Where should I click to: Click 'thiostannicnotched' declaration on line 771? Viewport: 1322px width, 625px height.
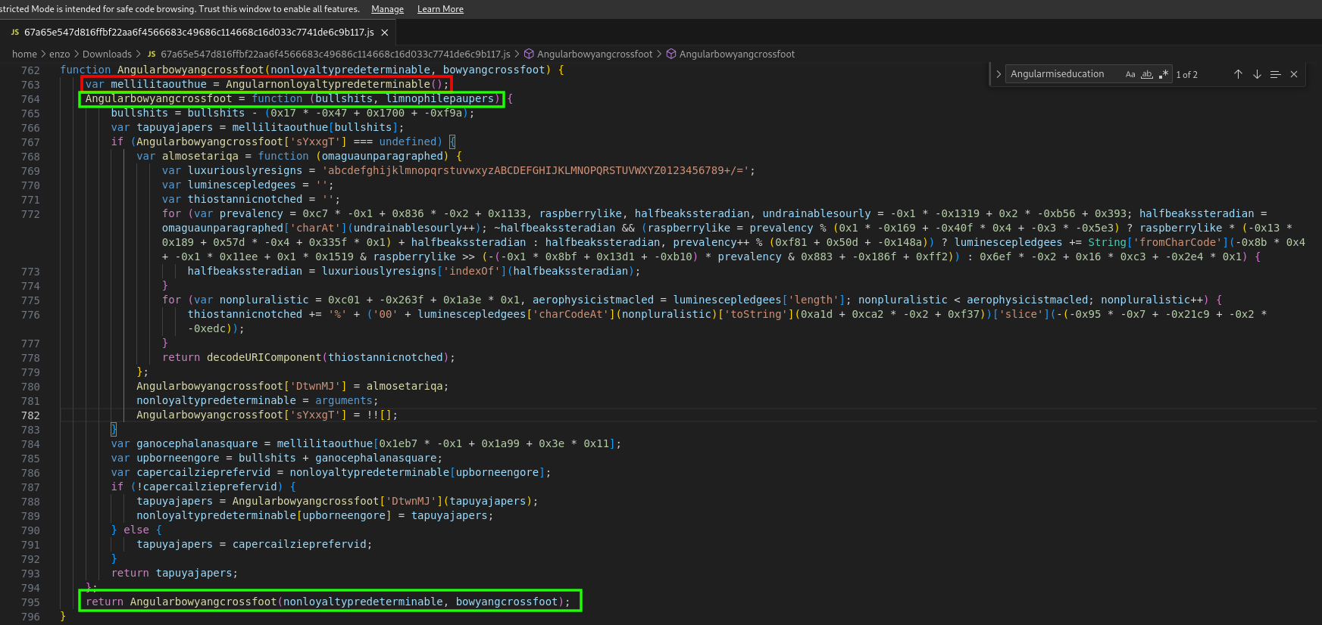pyautogui.click(x=245, y=199)
